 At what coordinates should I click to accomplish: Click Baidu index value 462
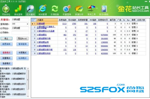point(65,35)
